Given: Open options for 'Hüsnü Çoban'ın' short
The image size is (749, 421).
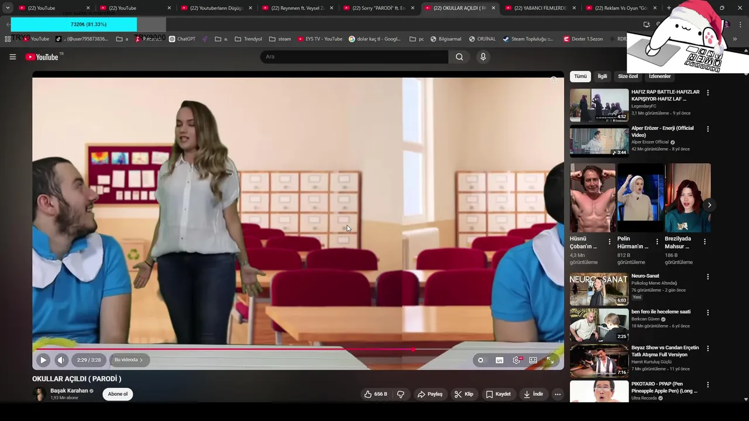Looking at the screenshot, I should tap(609, 241).
